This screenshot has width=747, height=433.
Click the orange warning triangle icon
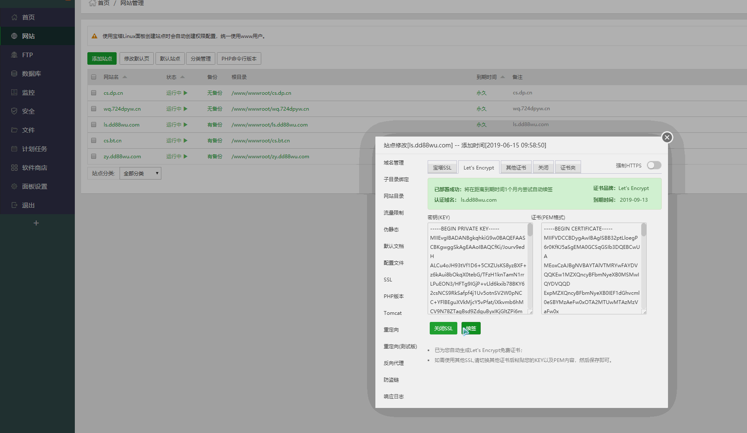click(x=94, y=36)
